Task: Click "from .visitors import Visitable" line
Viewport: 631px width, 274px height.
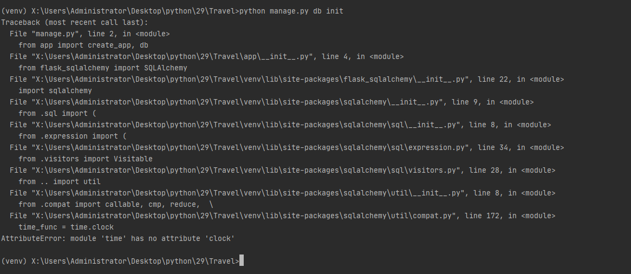Action: pyautogui.click(x=86, y=159)
